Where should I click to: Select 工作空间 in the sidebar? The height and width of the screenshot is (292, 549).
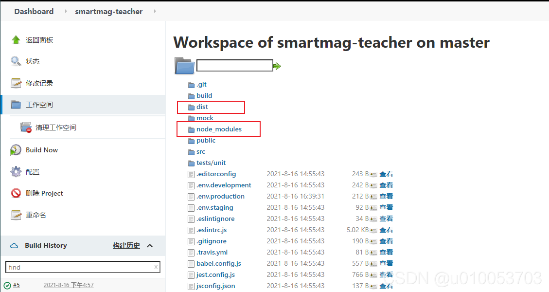39,105
